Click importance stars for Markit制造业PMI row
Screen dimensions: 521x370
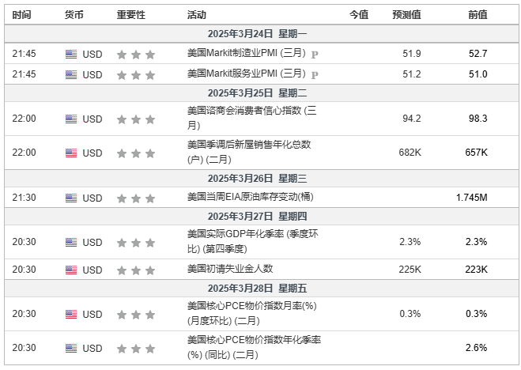[x=135, y=55]
